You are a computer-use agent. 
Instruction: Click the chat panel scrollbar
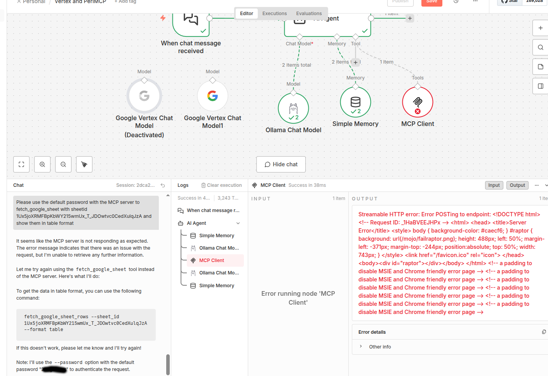[x=168, y=364]
